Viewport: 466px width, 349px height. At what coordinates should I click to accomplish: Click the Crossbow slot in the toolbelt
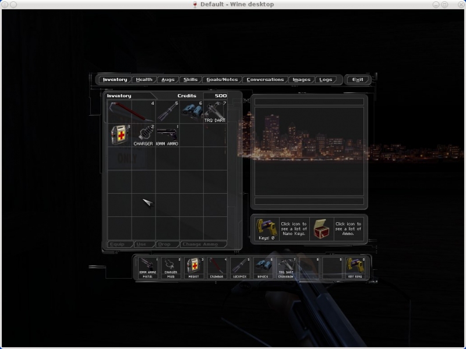pos(285,268)
